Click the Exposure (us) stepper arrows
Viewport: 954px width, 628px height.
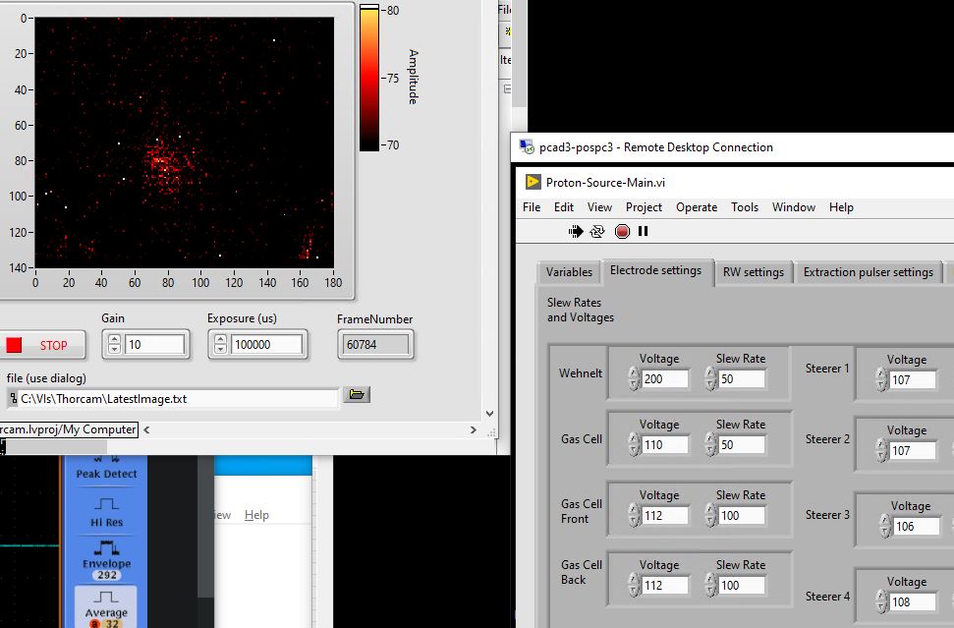[x=221, y=345]
